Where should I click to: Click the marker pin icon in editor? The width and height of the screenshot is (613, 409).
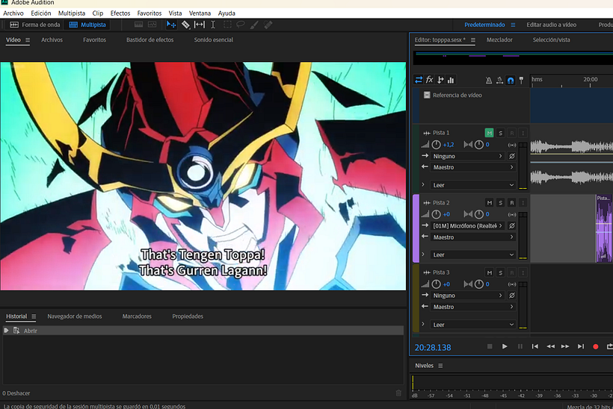[x=521, y=81]
